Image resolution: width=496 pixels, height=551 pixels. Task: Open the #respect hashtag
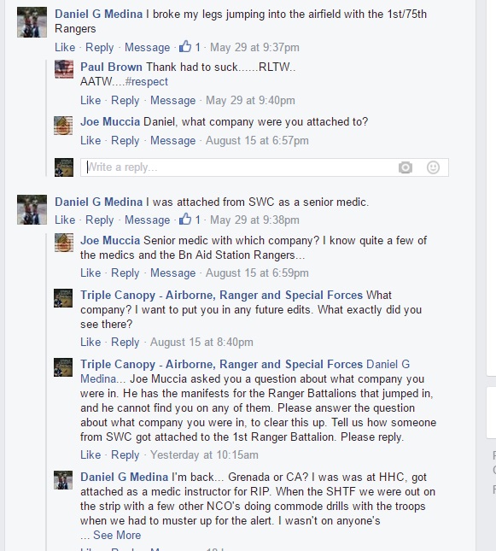tap(147, 81)
